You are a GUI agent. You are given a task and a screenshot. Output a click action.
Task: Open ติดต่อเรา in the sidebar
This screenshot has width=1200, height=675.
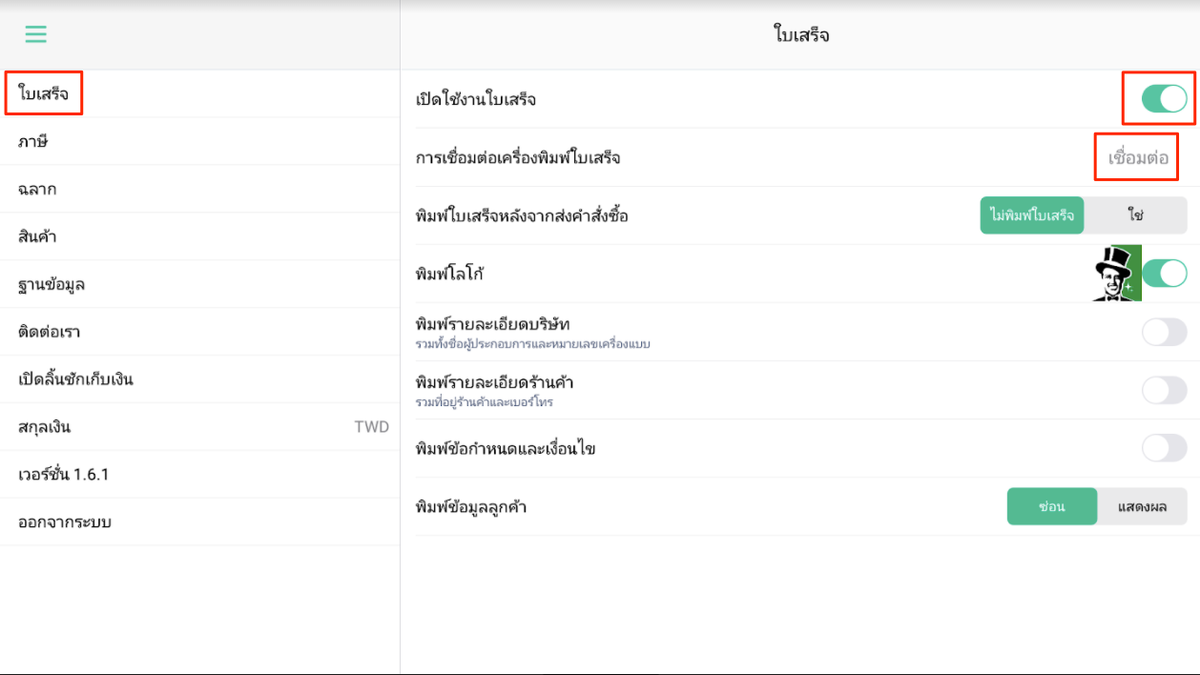coord(199,332)
